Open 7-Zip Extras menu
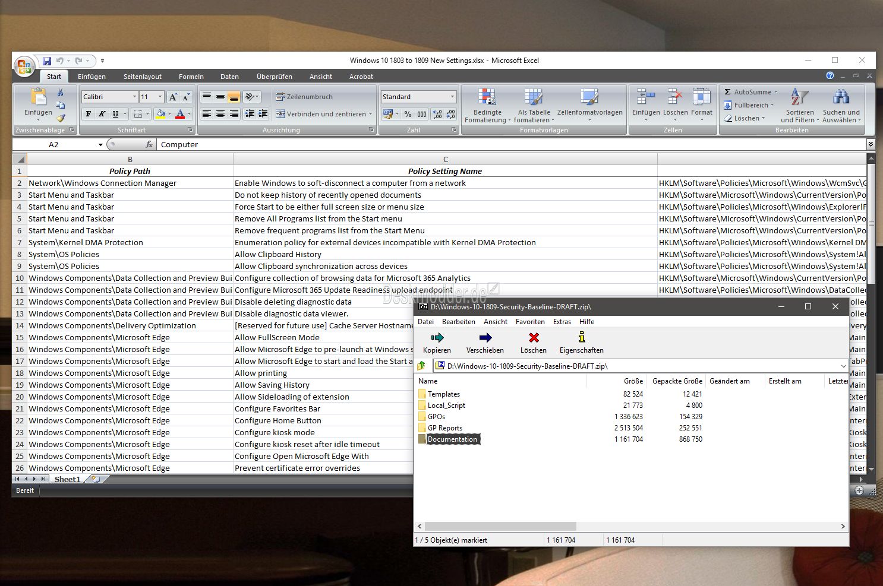883x586 pixels. (562, 322)
